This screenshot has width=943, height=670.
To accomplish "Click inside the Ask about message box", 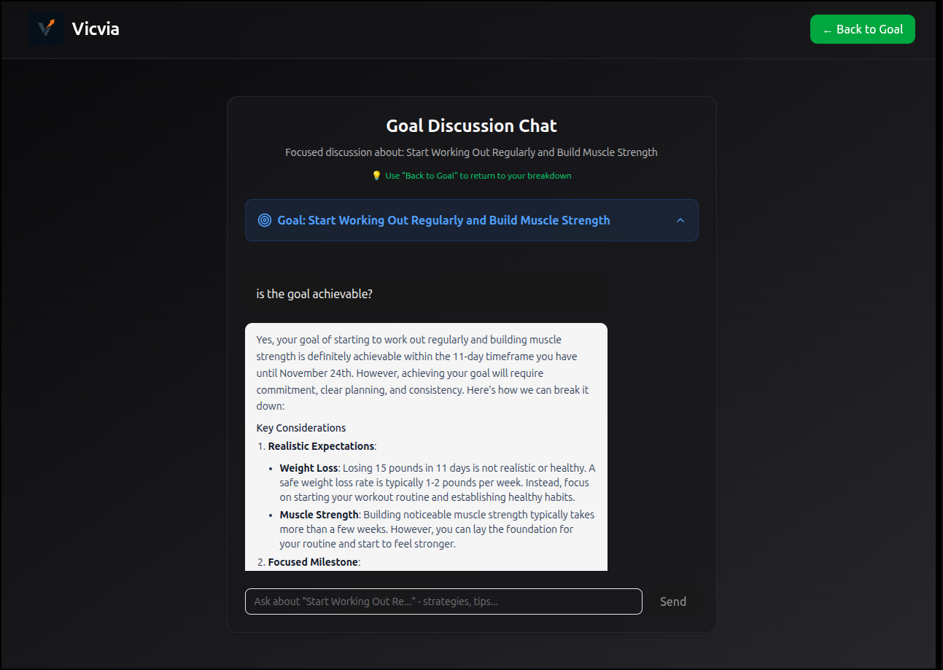I will pos(443,601).
